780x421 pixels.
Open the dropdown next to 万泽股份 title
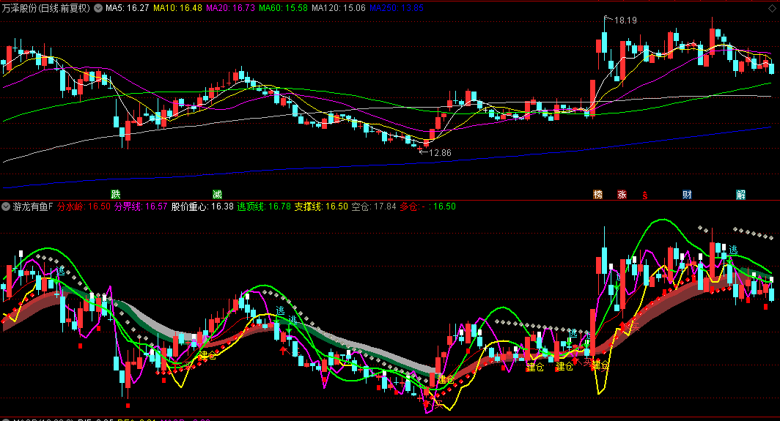point(98,8)
